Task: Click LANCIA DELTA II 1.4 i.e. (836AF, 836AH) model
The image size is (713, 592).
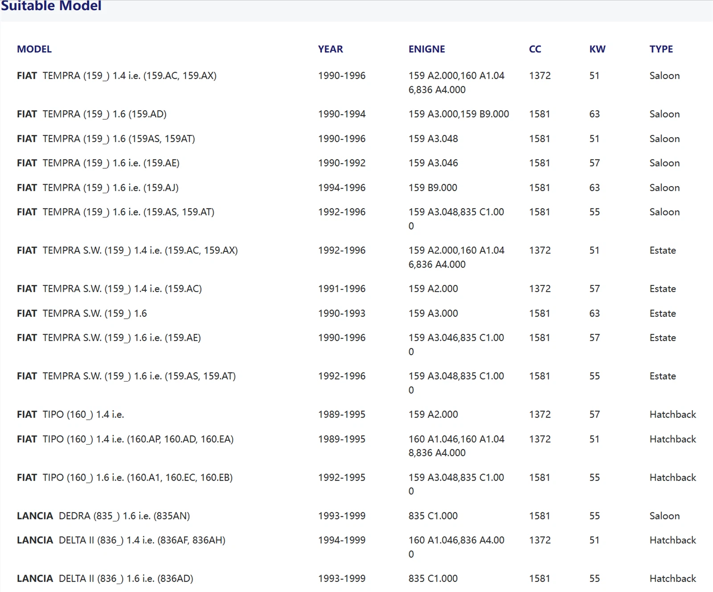Action: (x=121, y=540)
